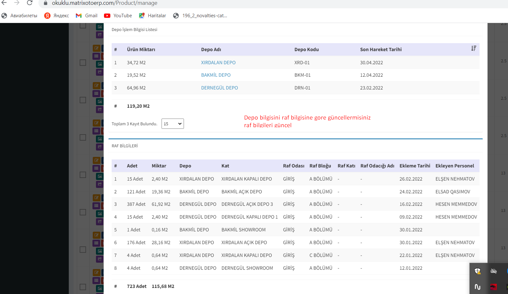
Task: Open the Яндекс bookmark
Action: click(57, 16)
